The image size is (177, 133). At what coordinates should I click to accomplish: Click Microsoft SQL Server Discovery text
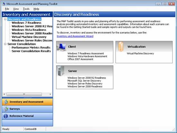[x=84, y=81]
